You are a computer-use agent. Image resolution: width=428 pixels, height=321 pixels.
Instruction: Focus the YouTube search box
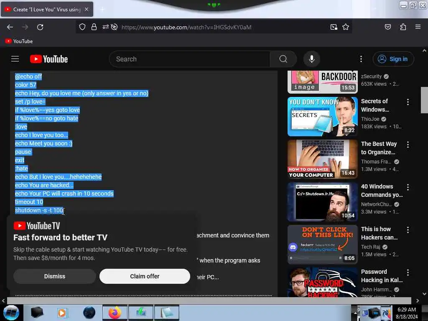pos(189,59)
